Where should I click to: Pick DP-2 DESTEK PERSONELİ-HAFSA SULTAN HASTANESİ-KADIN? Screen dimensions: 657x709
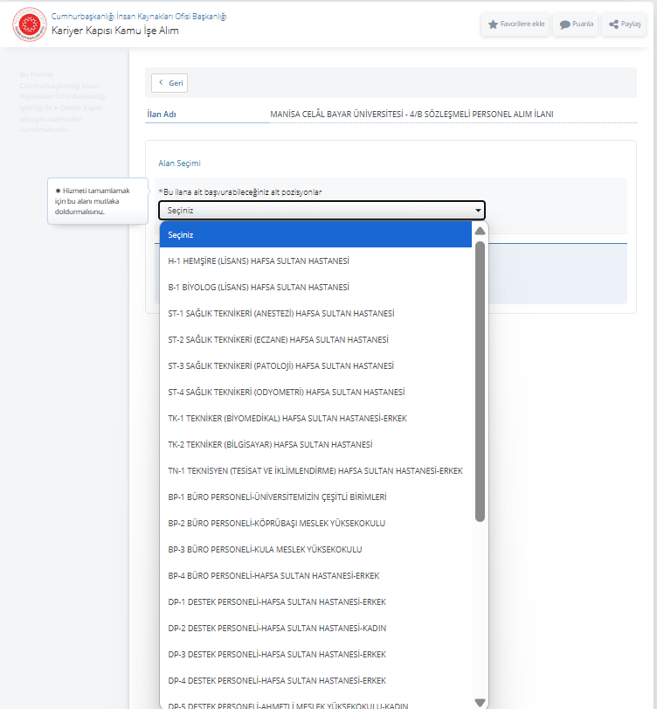tap(315, 628)
